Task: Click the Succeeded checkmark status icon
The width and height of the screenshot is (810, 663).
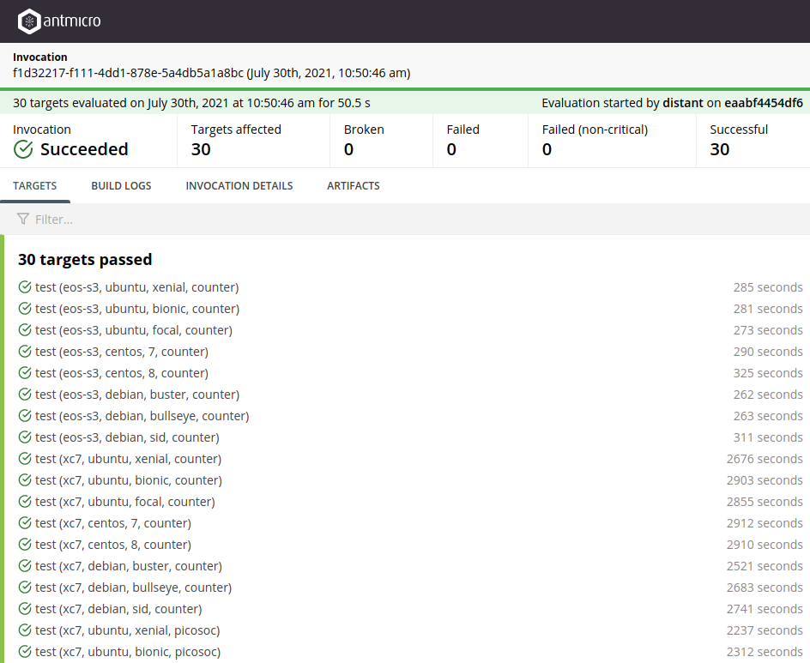Action: coord(23,150)
